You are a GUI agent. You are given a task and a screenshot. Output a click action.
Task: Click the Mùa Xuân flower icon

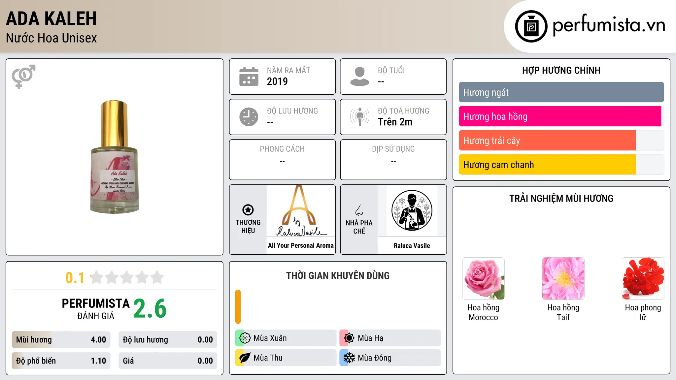pyautogui.click(x=245, y=338)
